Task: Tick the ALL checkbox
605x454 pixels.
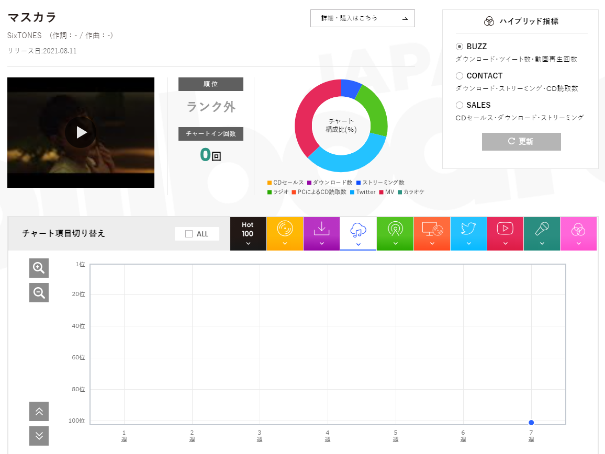Action: pos(189,234)
